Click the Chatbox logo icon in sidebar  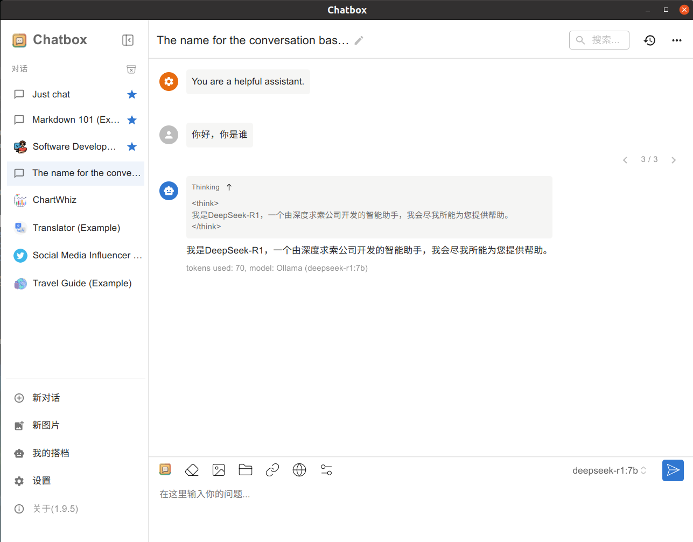tap(19, 40)
